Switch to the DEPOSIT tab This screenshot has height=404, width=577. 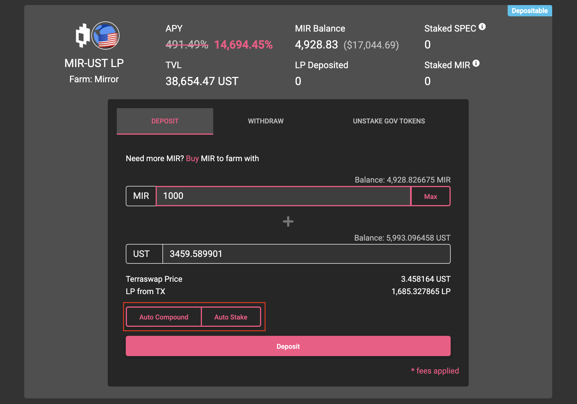pyautogui.click(x=165, y=121)
